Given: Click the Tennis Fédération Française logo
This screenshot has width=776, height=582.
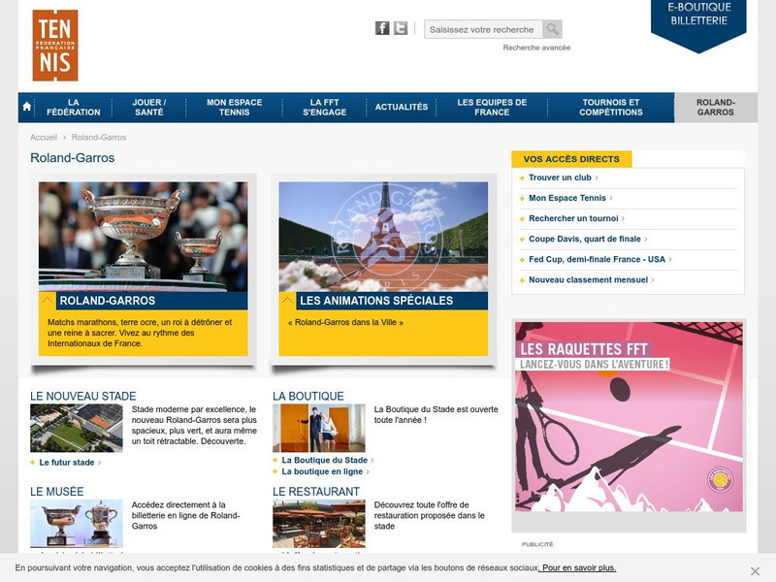Looking at the screenshot, I should [x=55, y=45].
